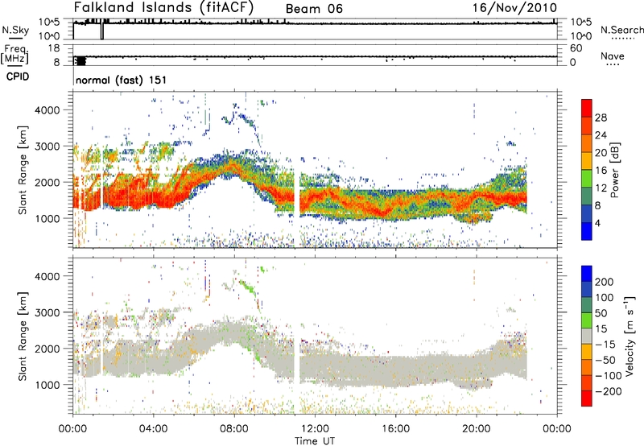644x446 pixels.
Task: Click the 'CPID' label
Action: tap(18, 76)
